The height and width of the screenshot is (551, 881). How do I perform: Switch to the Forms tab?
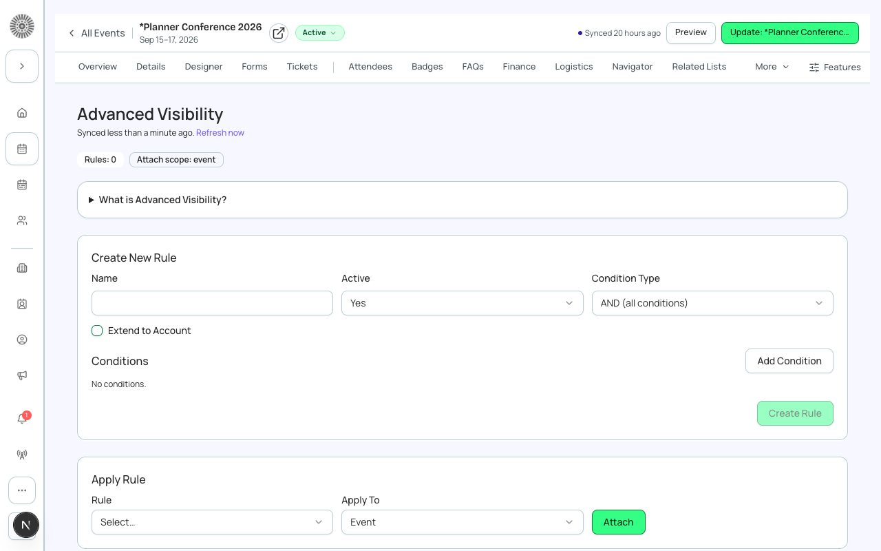point(255,67)
